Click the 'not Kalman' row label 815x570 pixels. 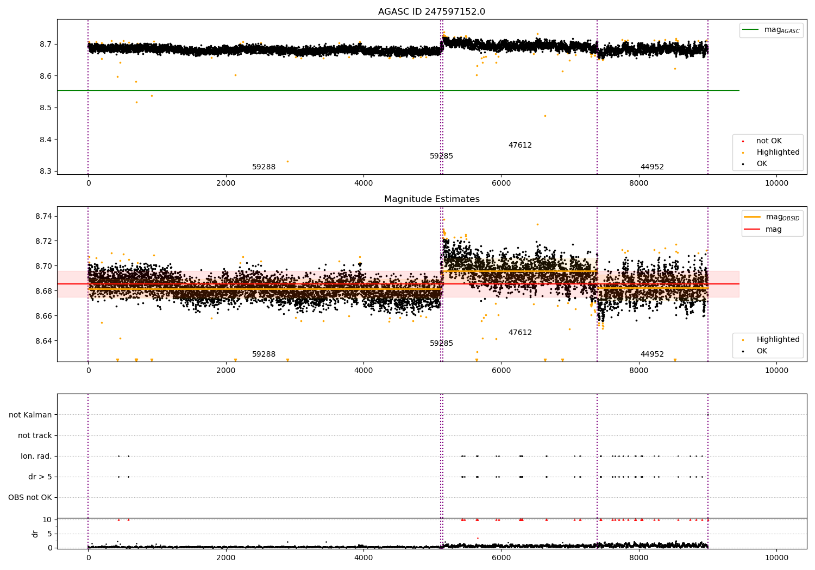[30, 415]
